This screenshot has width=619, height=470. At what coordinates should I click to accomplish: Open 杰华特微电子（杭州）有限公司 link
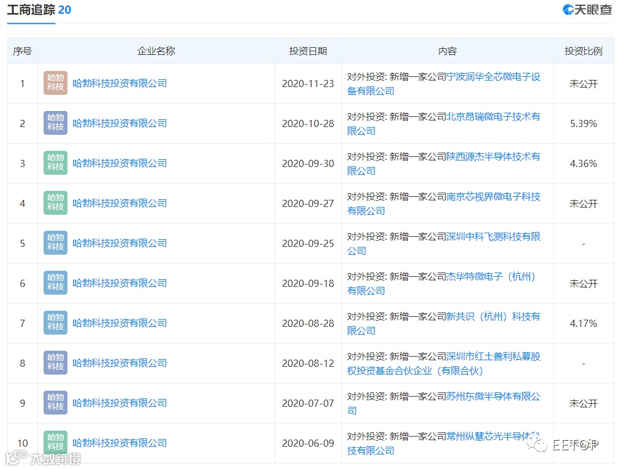click(x=491, y=277)
